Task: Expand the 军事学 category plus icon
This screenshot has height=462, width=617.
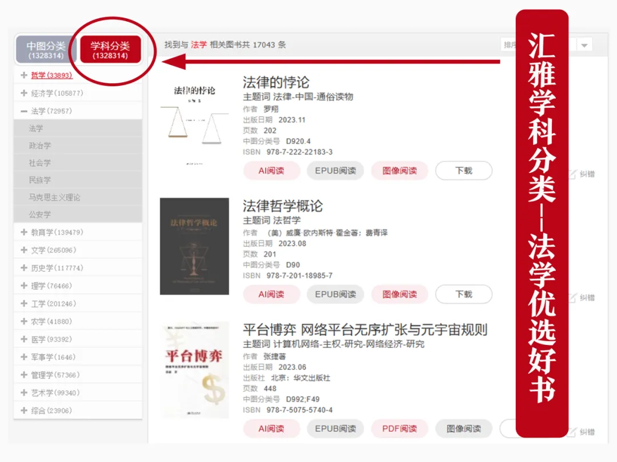Action: tap(24, 357)
